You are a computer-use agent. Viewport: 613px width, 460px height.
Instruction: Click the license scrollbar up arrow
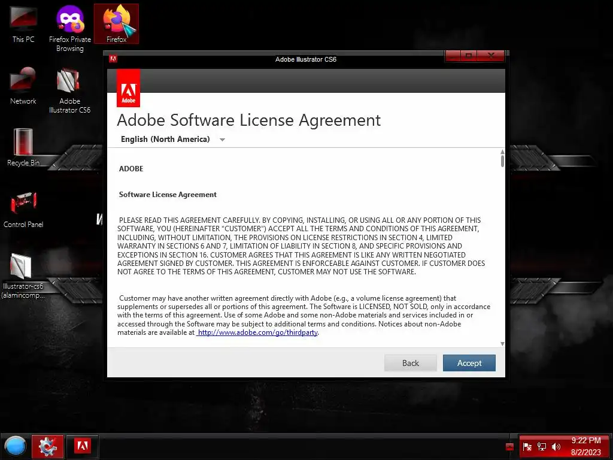(x=502, y=152)
